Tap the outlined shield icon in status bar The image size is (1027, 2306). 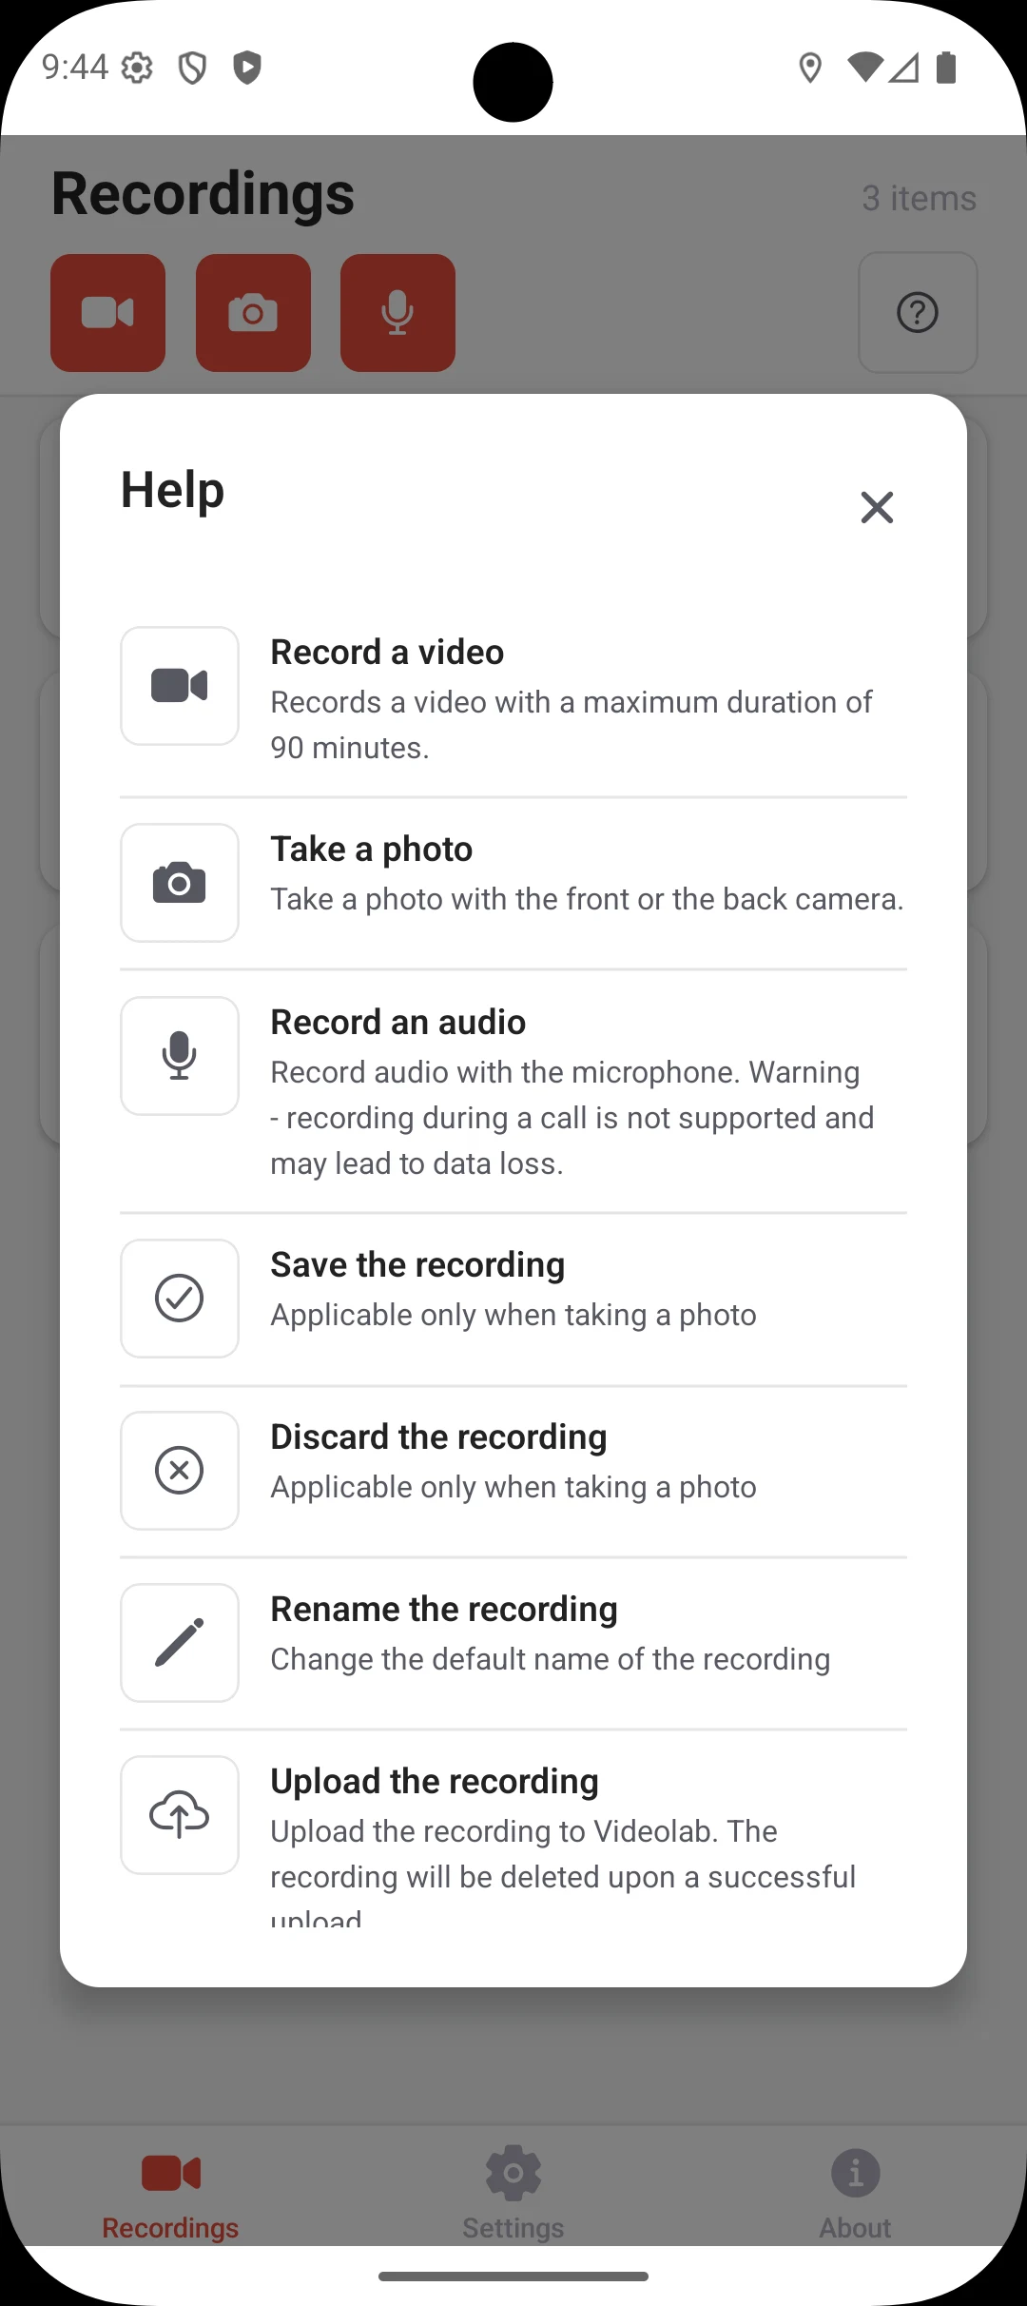[x=192, y=68]
